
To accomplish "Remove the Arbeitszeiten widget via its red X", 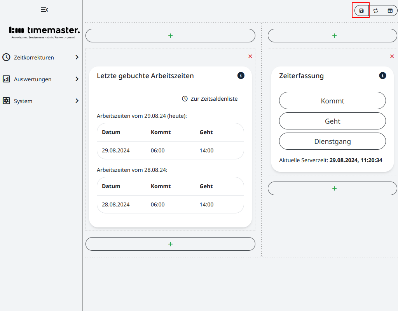I will tap(250, 56).
